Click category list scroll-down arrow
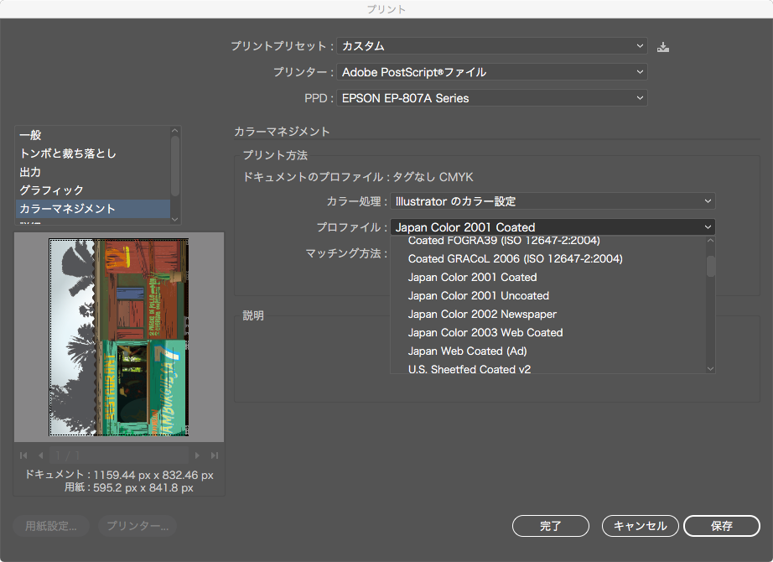 tap(175, 218)
